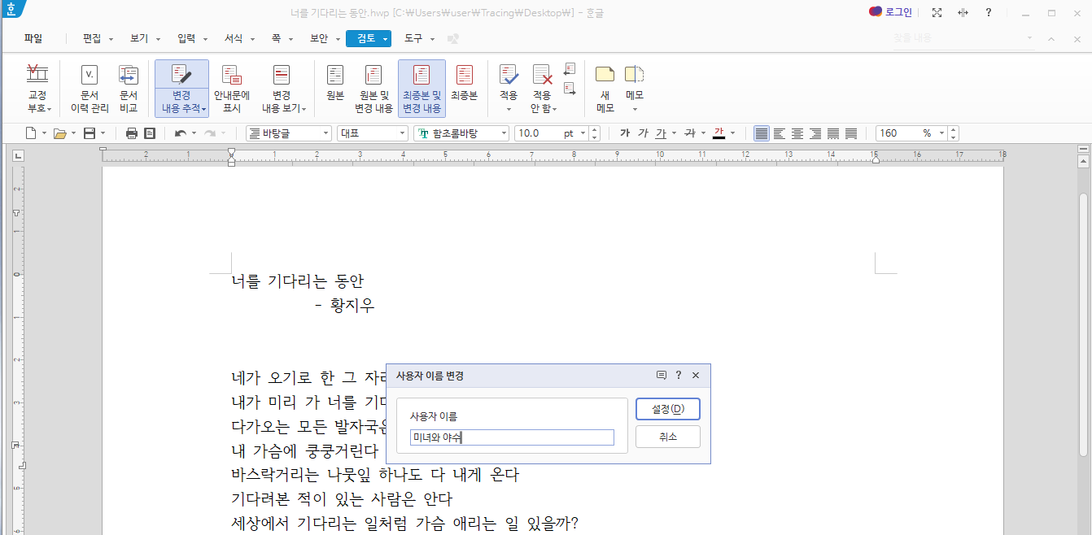Click the print icon

tap(132, 133)
